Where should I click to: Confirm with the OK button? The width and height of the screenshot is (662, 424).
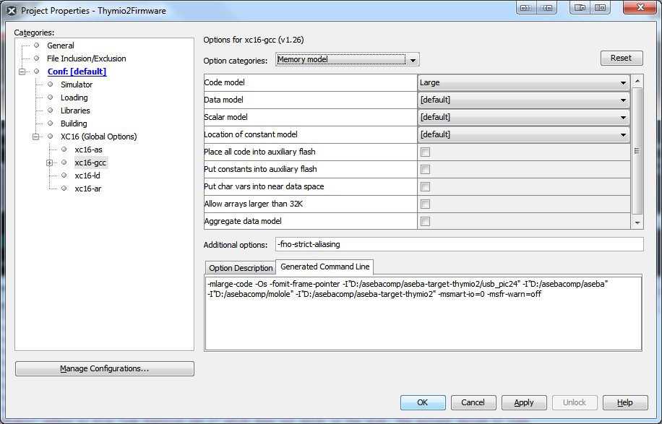click(423, 402)
